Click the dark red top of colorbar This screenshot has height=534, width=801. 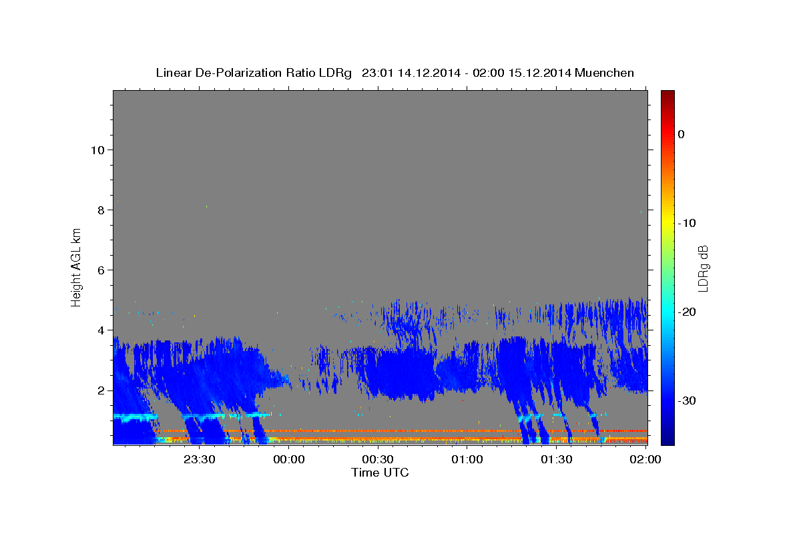pos(667,95)
